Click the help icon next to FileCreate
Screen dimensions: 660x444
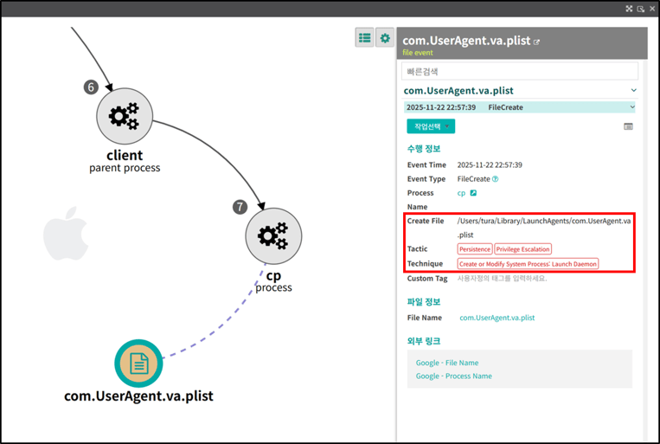point(496,179)
